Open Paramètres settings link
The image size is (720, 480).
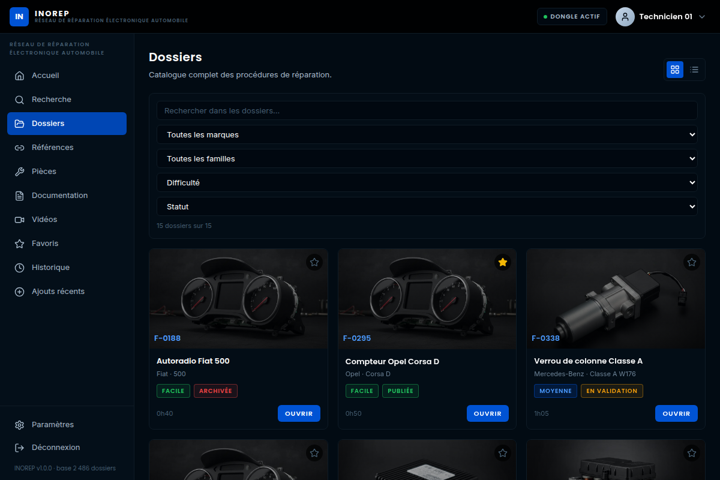click(67, 425)
